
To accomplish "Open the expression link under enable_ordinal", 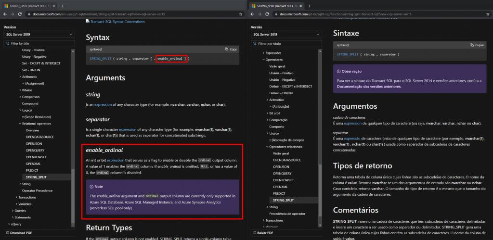I will tap(116, 160).
